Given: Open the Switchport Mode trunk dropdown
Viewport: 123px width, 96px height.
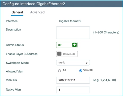Looking at the screenshot, I should point(73,63).
